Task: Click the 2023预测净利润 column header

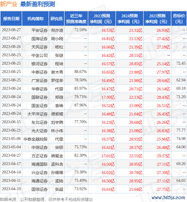Action: [x=102, y=18]
